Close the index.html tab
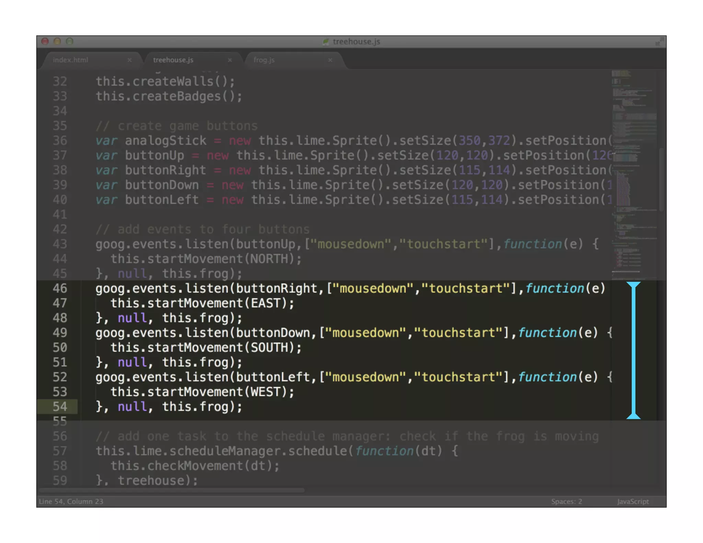This screenshot has height=543, width=703. point(129,60)
